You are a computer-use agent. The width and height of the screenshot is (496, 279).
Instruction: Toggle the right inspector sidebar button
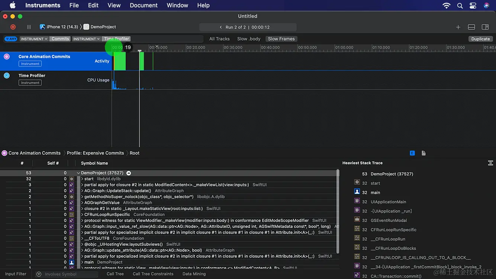(485, 27)
